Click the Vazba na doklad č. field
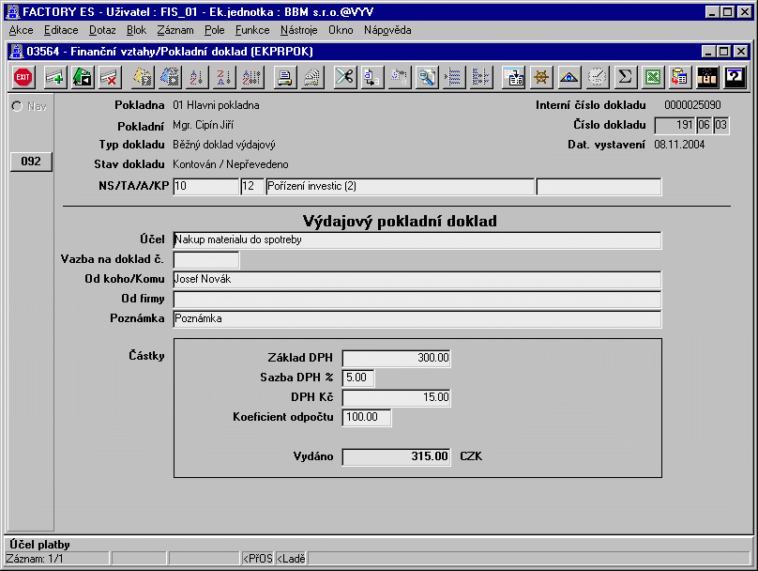758x571 pixels. [x=206, y=260]
